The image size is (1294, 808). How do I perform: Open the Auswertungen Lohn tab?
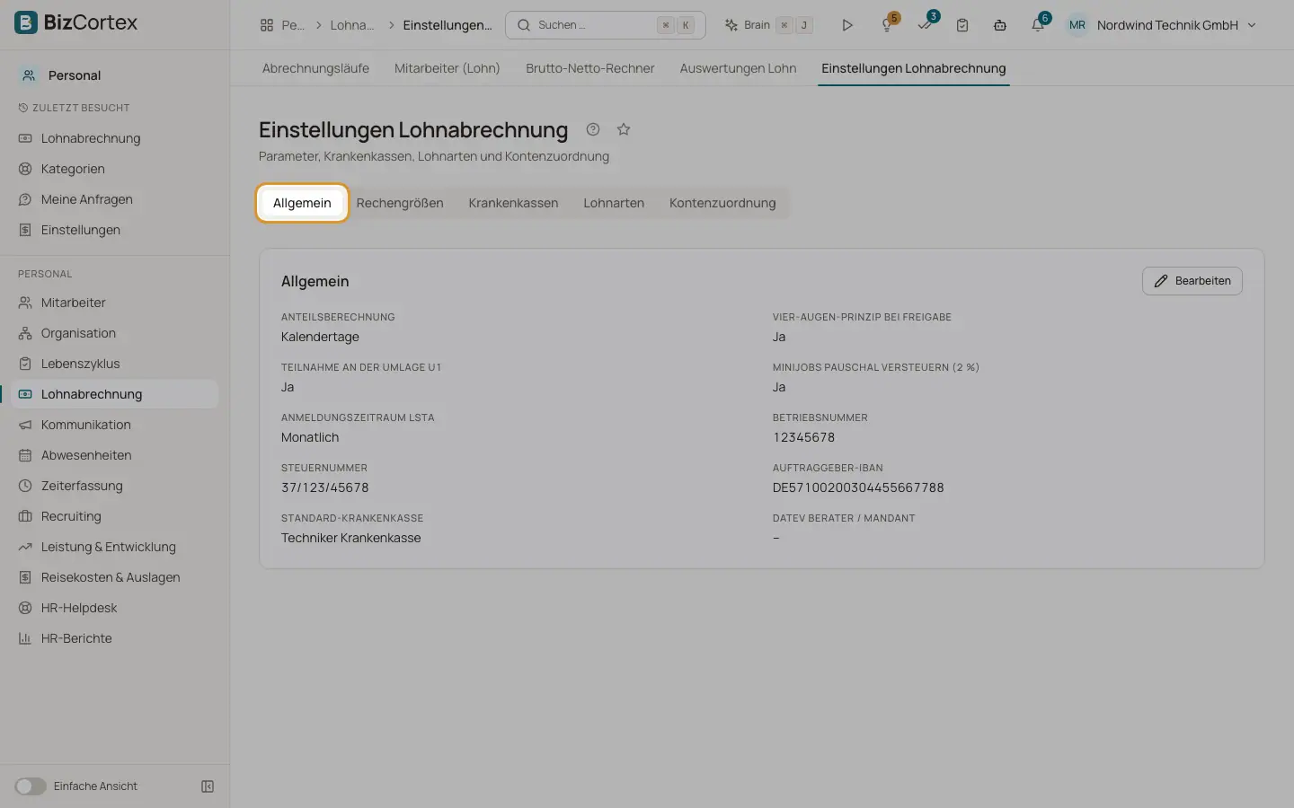pos(738,68)
